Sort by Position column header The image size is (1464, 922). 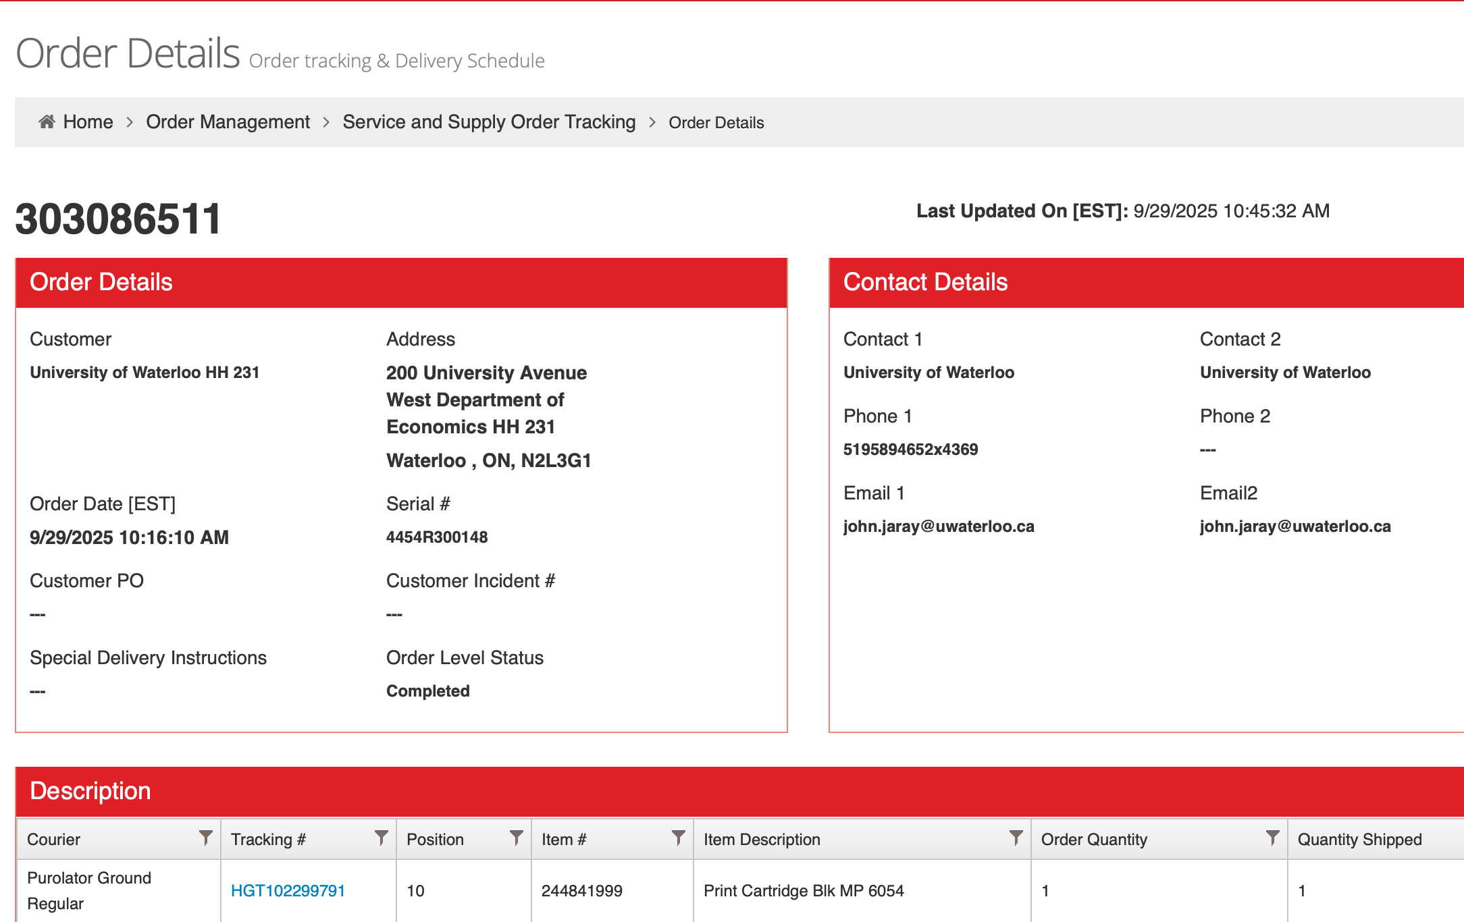click(435, 839)
